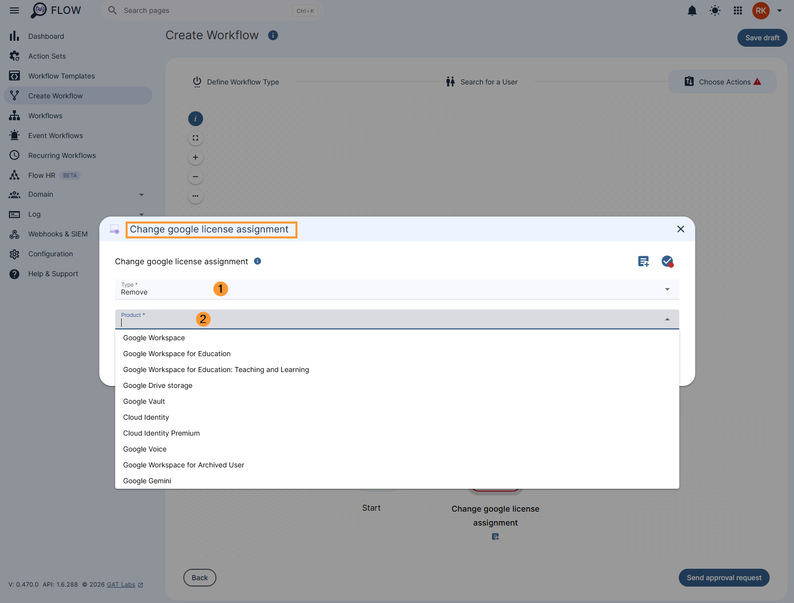794x603 pixels.
Task: Open Flow HR beta page
Action: pyautogui.click(x=78, y=175)
